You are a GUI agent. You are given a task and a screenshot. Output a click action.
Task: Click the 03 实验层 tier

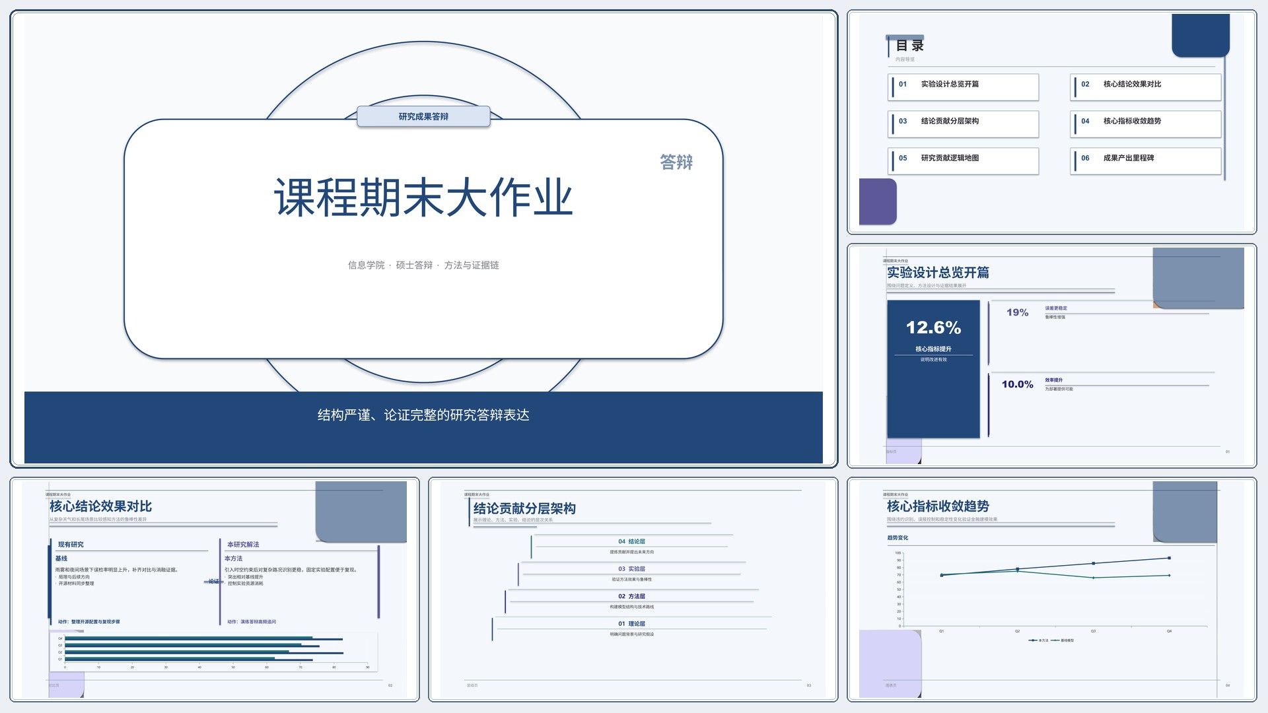click(631, 574)
